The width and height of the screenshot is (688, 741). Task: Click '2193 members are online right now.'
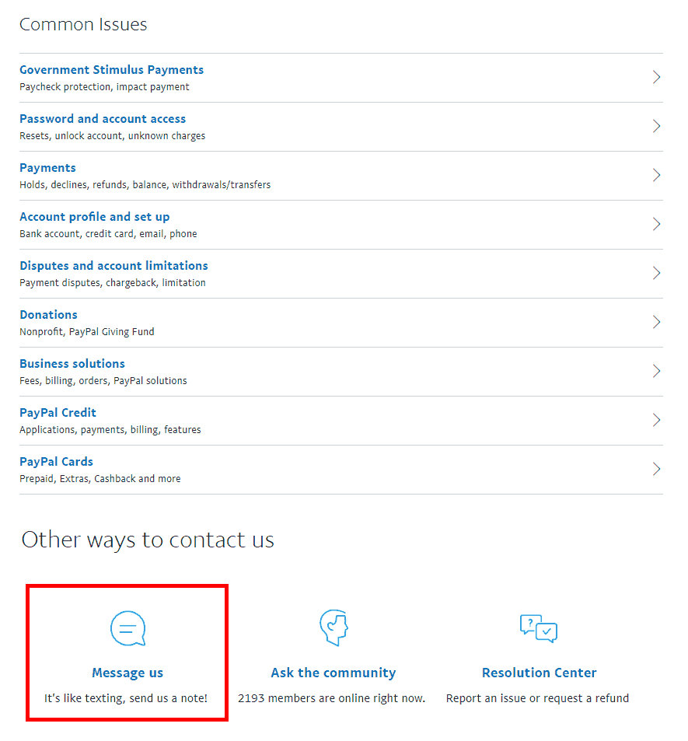coord(332,698)
